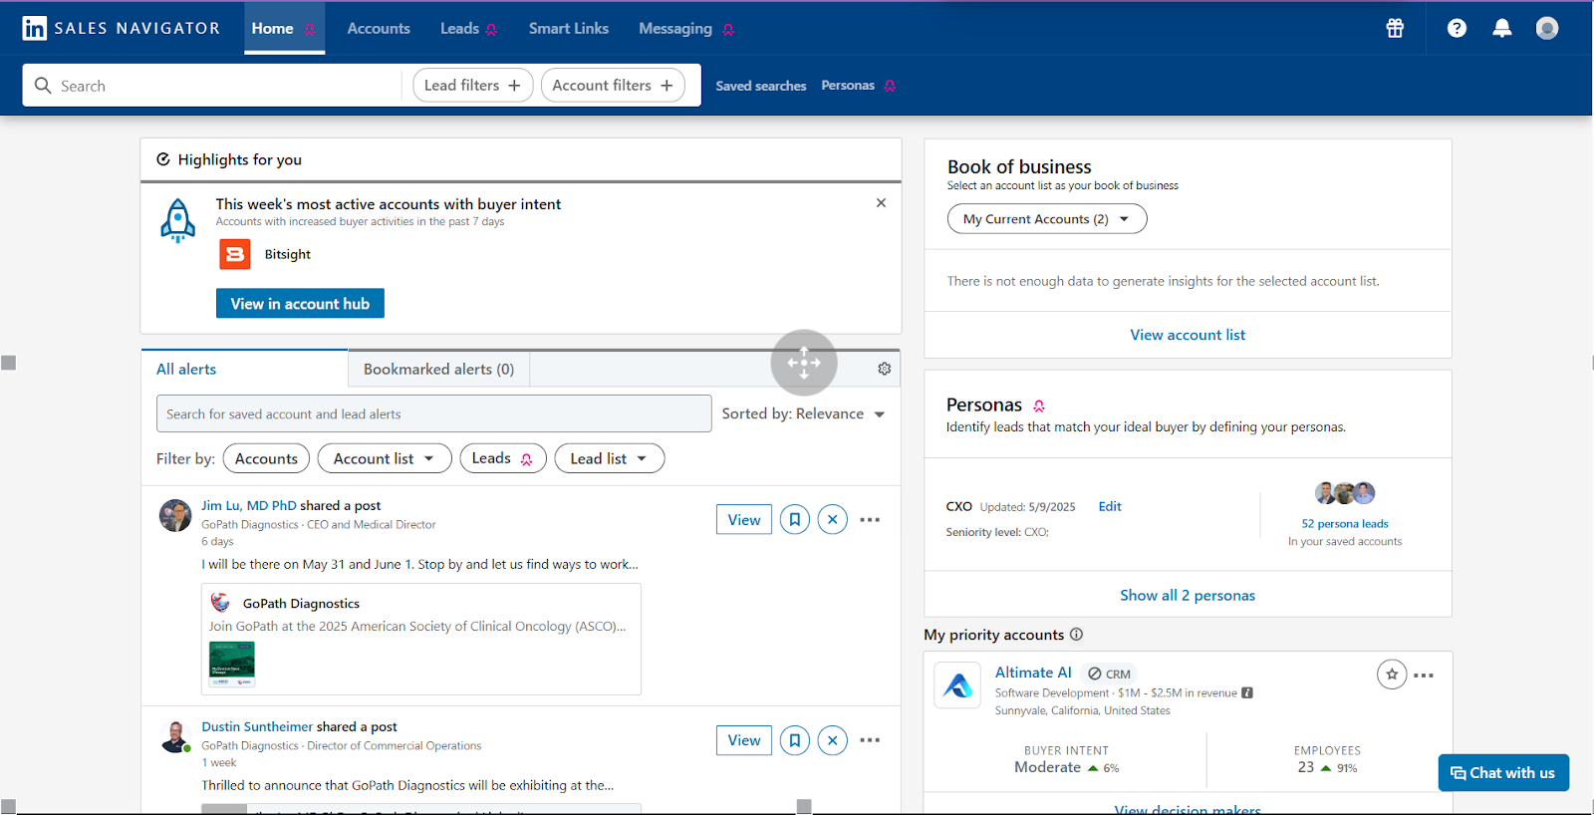
Task: Click Show all 2 personas
Action: tap(1188, 595)
